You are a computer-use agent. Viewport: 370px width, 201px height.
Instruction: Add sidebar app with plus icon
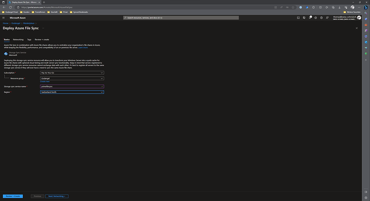tap(366, 60)
